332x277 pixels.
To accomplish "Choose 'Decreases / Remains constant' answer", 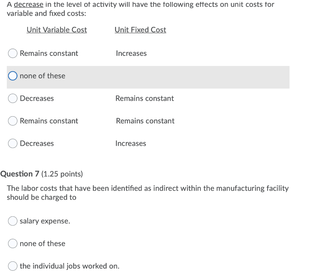I will point(12,98).
